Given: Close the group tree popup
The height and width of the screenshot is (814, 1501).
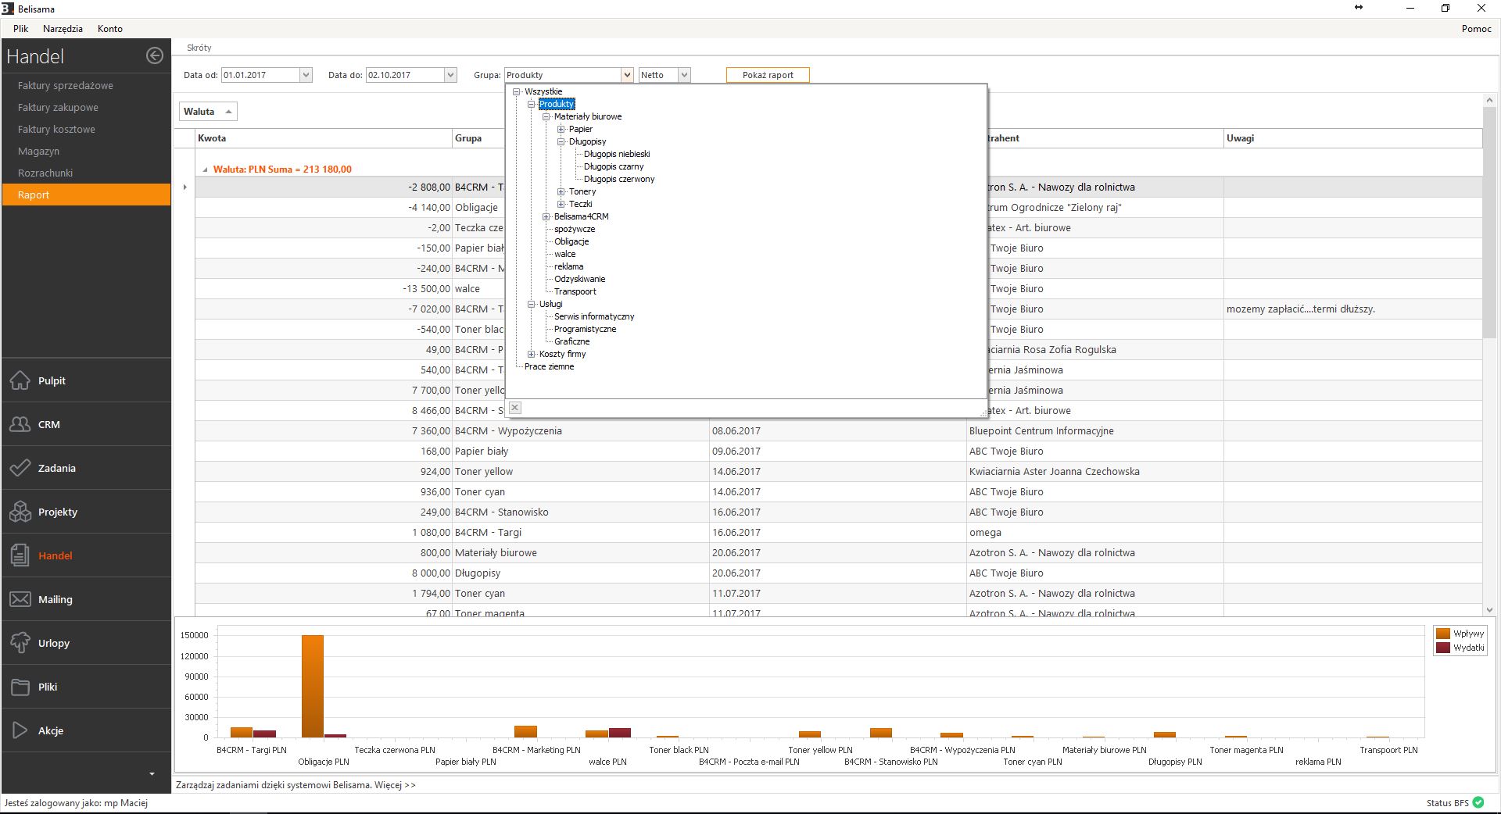Looking at the screenshot, I should pos(514,408).
